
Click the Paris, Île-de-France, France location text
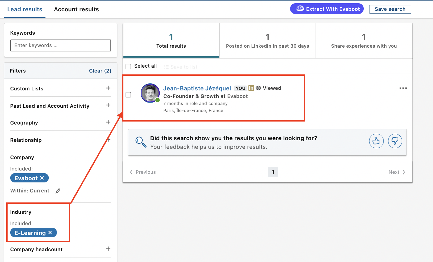193,110
